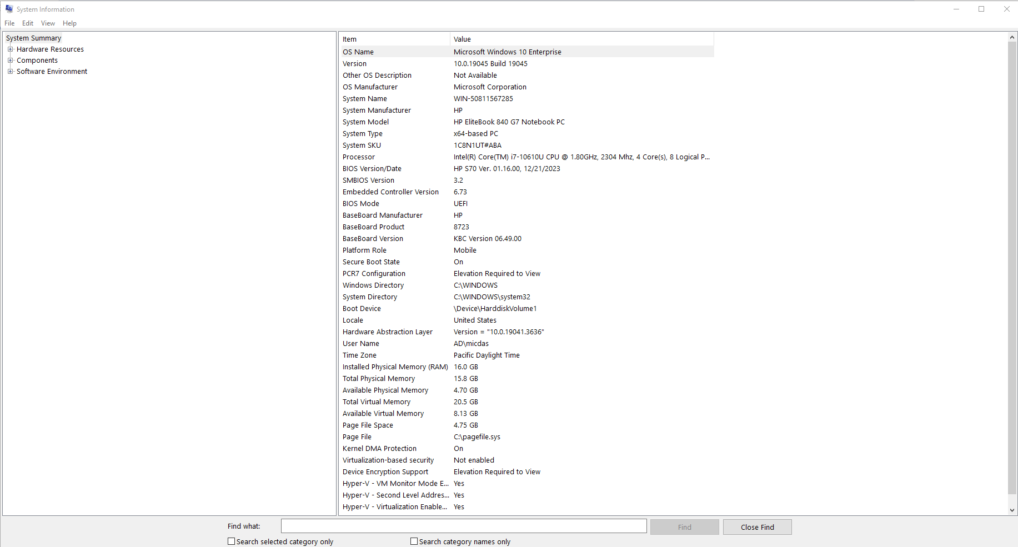Click the Platform Role value Mobile
Viewport: 1018px width, 547px height.
[465, 250]
